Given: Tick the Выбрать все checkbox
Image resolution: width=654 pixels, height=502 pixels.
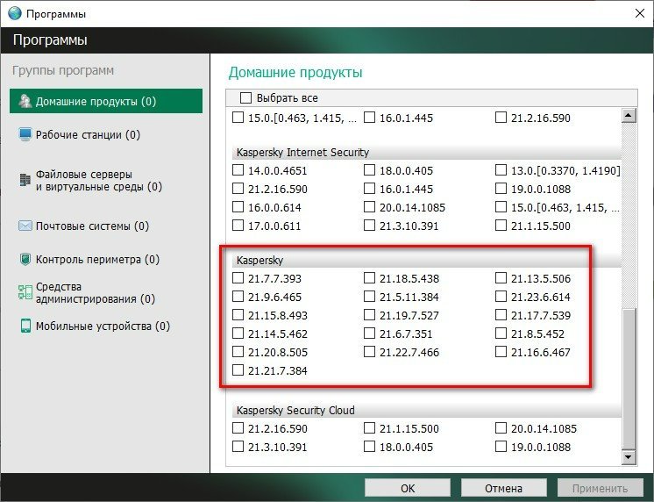Looking at the screenshot, I should click(245, 97).
